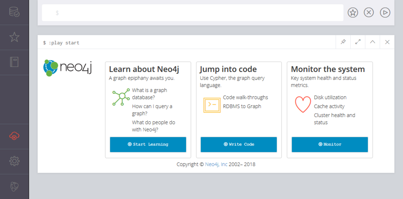Clear the editor with the X button
403x199 pixels.
pyautogui.click(x=369, y=13)
